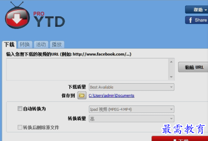Go to the 播放 tab
The width and height of the screenshot is (208, 141).
pyautogui.click(x=57, y=44)
